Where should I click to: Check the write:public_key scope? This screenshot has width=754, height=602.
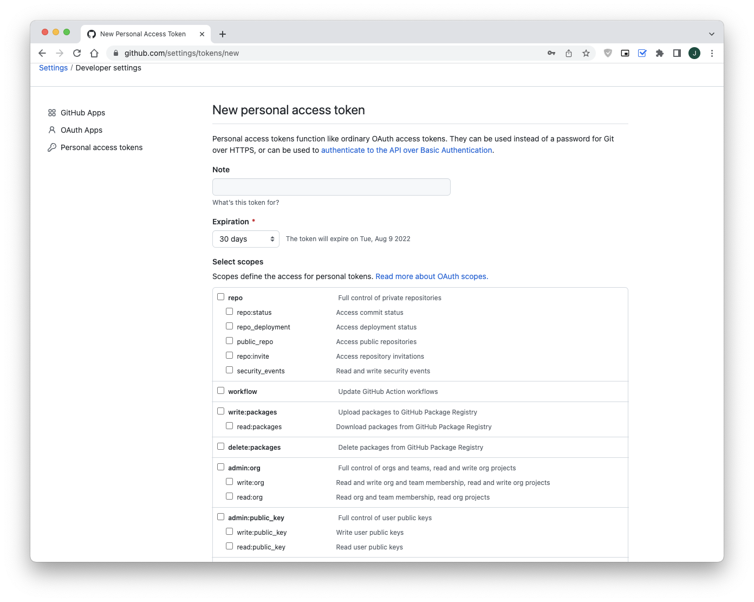click(x=229, y=532)
